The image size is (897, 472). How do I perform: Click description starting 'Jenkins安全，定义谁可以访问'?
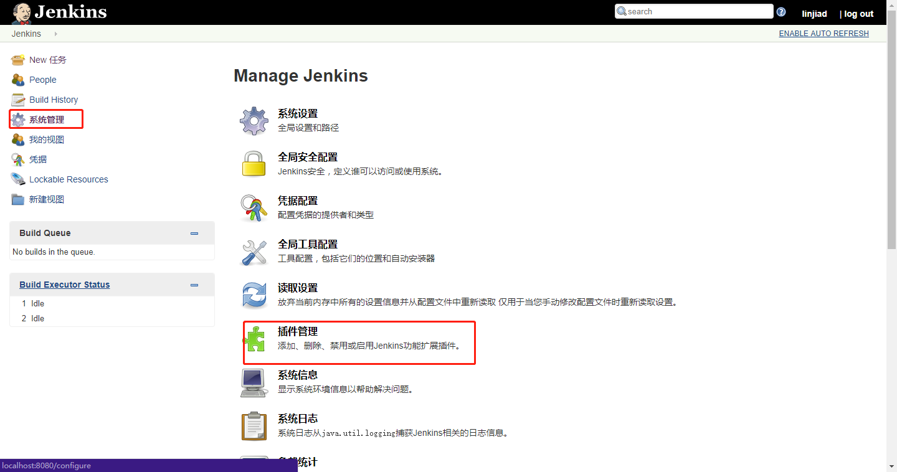pyautogui.click(x=361, y=171)
